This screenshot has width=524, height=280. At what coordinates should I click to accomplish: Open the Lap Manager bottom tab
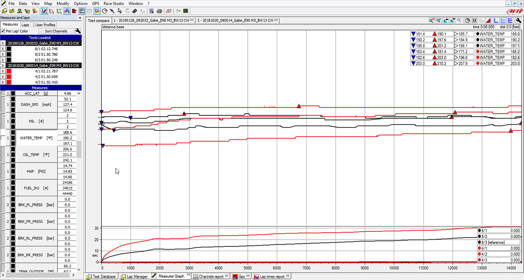[x=134, y=276]
